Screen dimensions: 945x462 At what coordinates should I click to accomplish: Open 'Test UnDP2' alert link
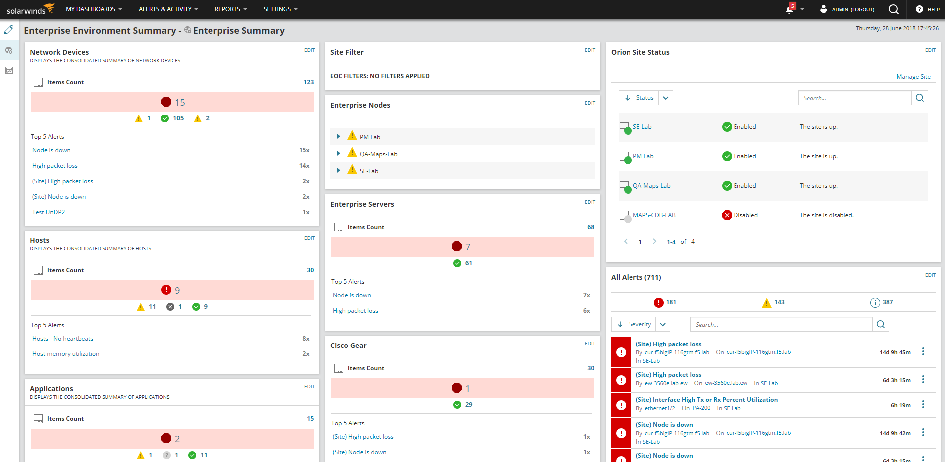[x=49, y=212]
